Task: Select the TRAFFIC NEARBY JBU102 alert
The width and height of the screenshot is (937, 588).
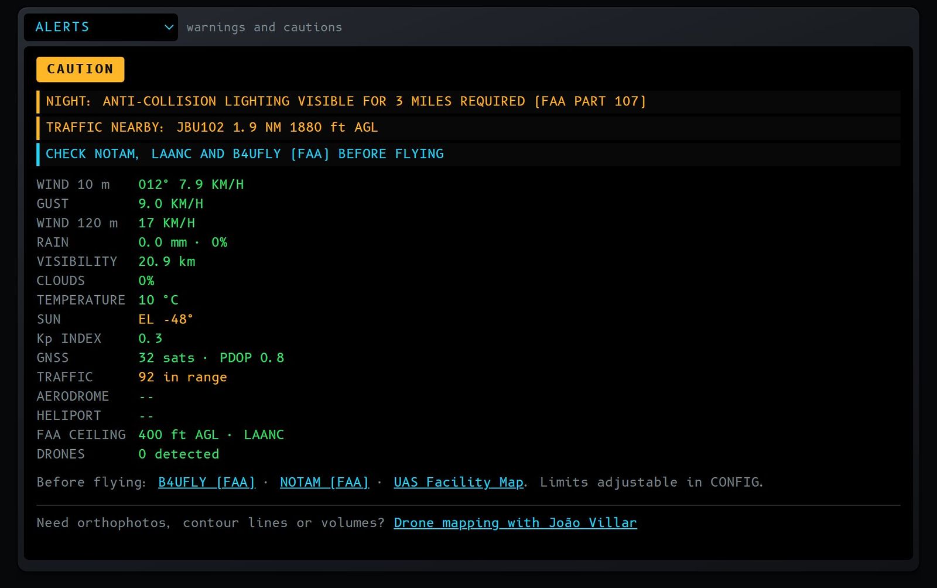Action: (468, 128)
